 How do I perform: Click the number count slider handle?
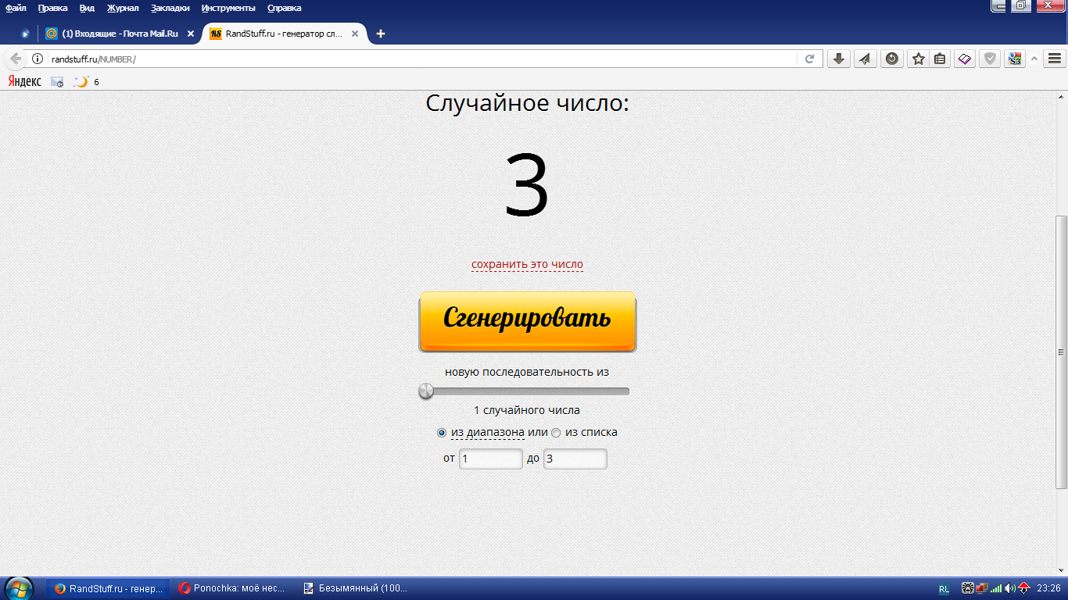click(x=426, y=391)
